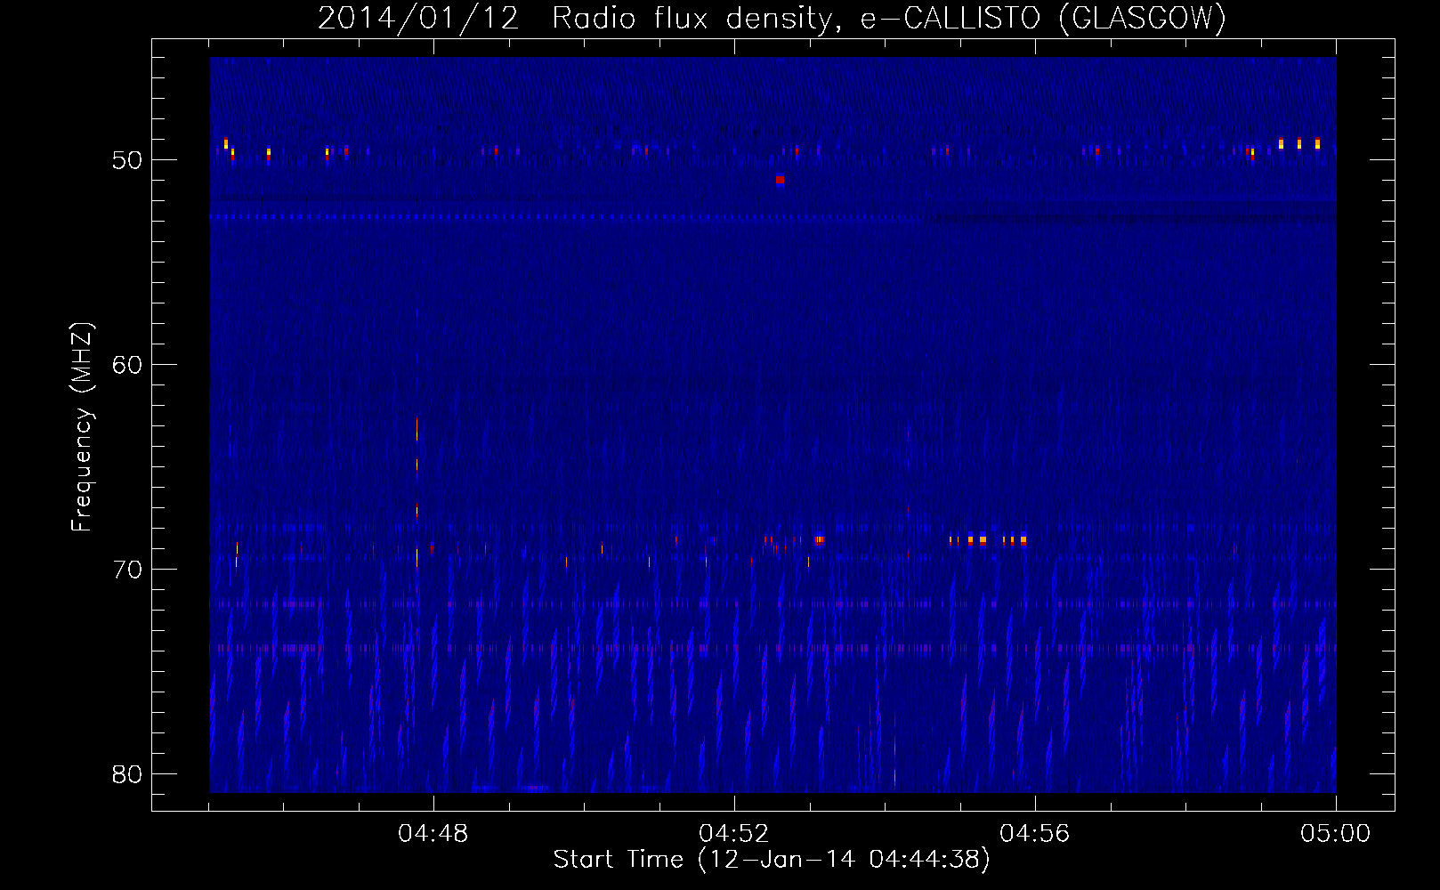
Task: Click the "Start Time (12-Jan-14 04:44:38)" label
Action: (772, 860)
